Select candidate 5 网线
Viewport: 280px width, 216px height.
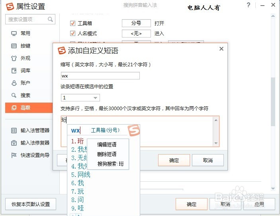coord(81,174)
